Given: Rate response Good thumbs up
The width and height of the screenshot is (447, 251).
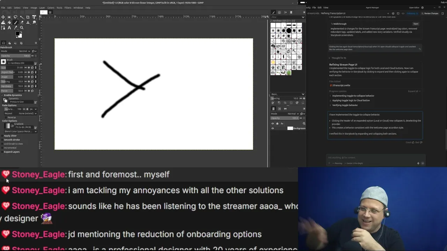Looking at the screenshot, I should [x=410, y=142].
